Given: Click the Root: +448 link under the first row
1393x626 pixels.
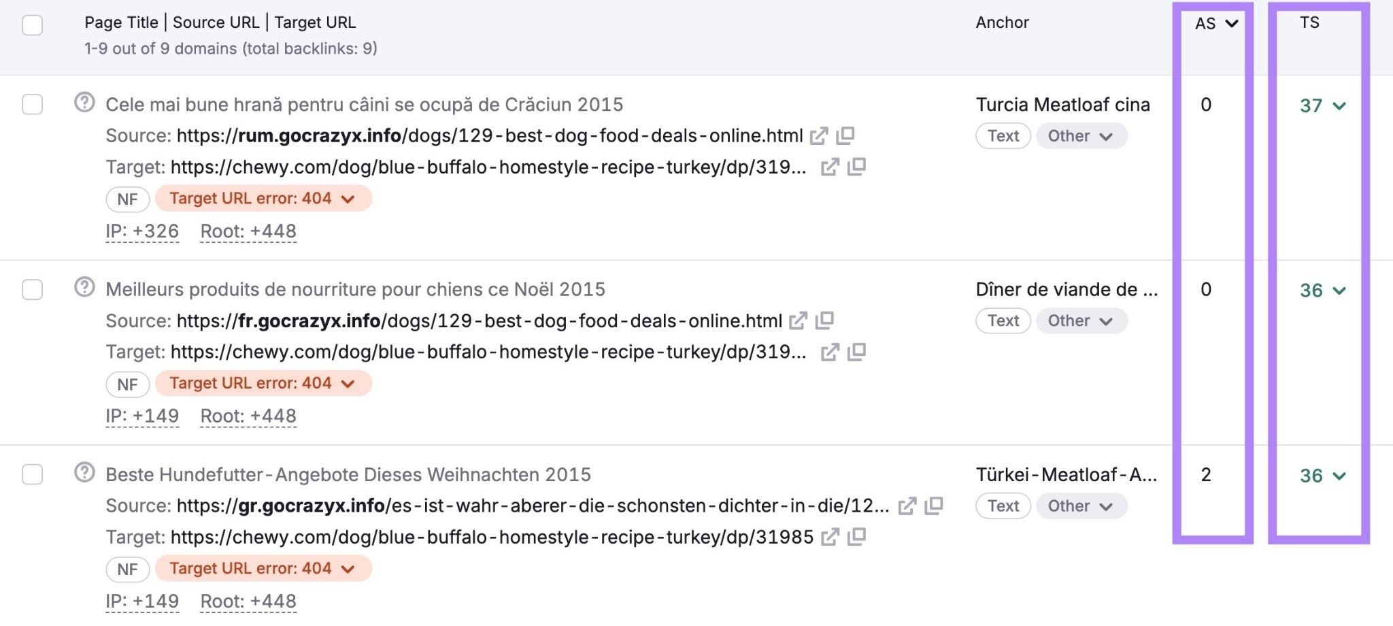Looking at the screenshot, I should 248,231.
